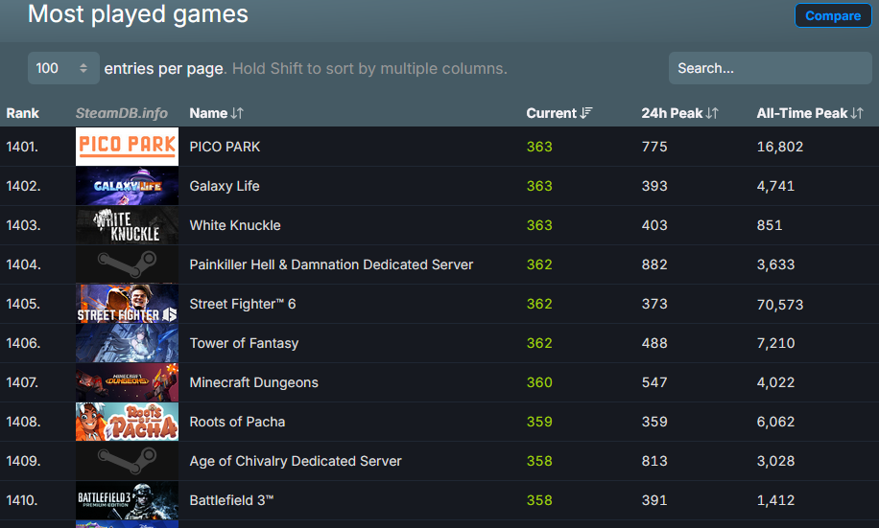Click PICO PARK all-time peak 16,802
Viewport: 879px width, 528px height.
pyautogui.click(x=780, y=147)
